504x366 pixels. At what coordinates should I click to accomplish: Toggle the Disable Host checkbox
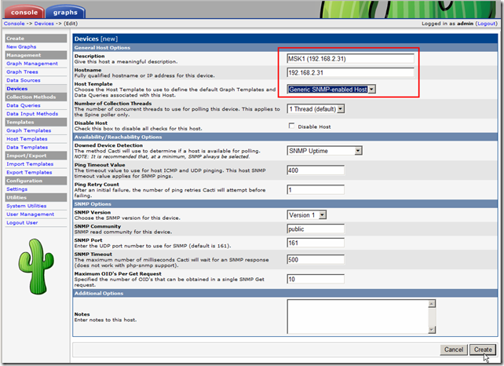tap(291, 126)
